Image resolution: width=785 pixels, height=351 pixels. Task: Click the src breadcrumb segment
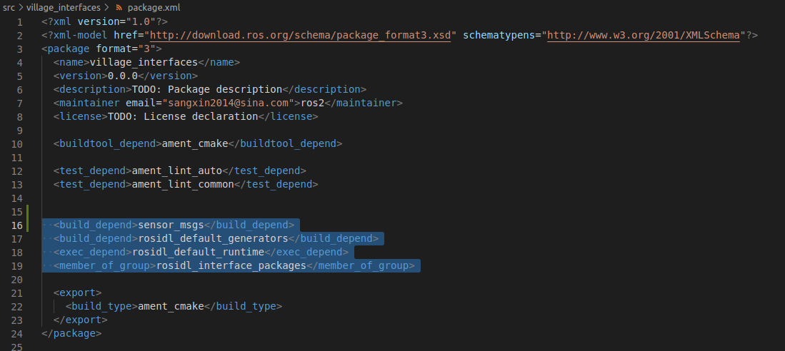[x=9, y=6]
